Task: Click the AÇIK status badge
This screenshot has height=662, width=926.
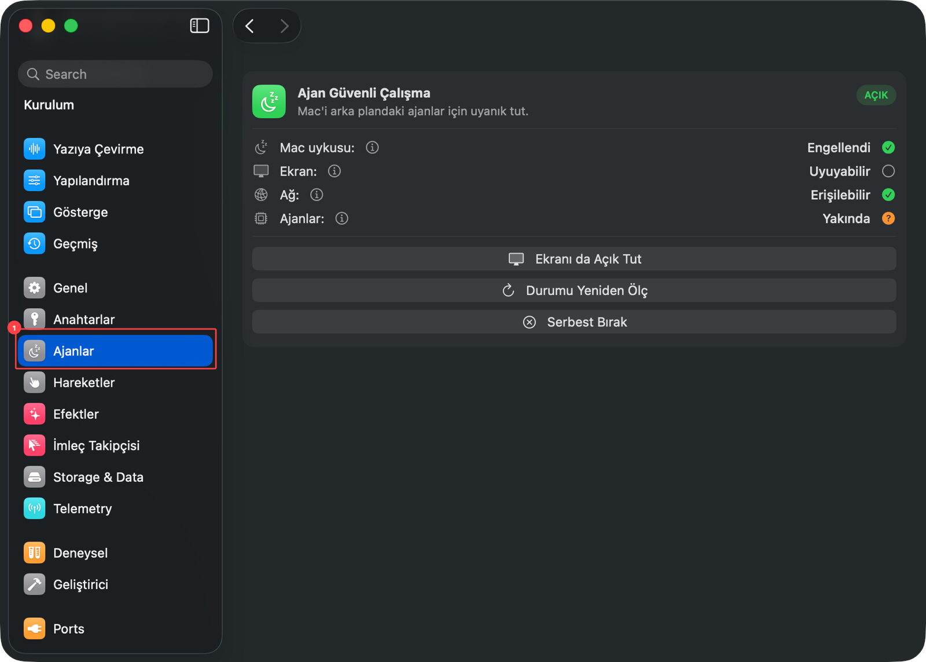Action: (x=876, y=95)
